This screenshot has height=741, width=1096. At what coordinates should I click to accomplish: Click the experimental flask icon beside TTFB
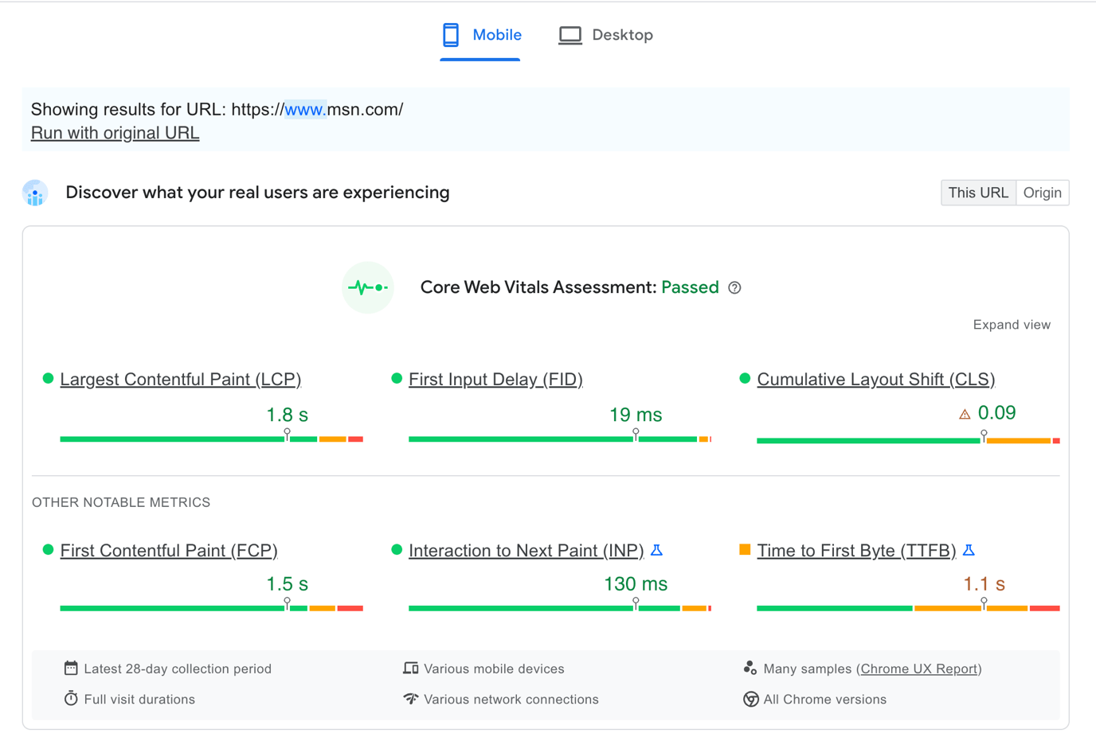click(969, 550)
